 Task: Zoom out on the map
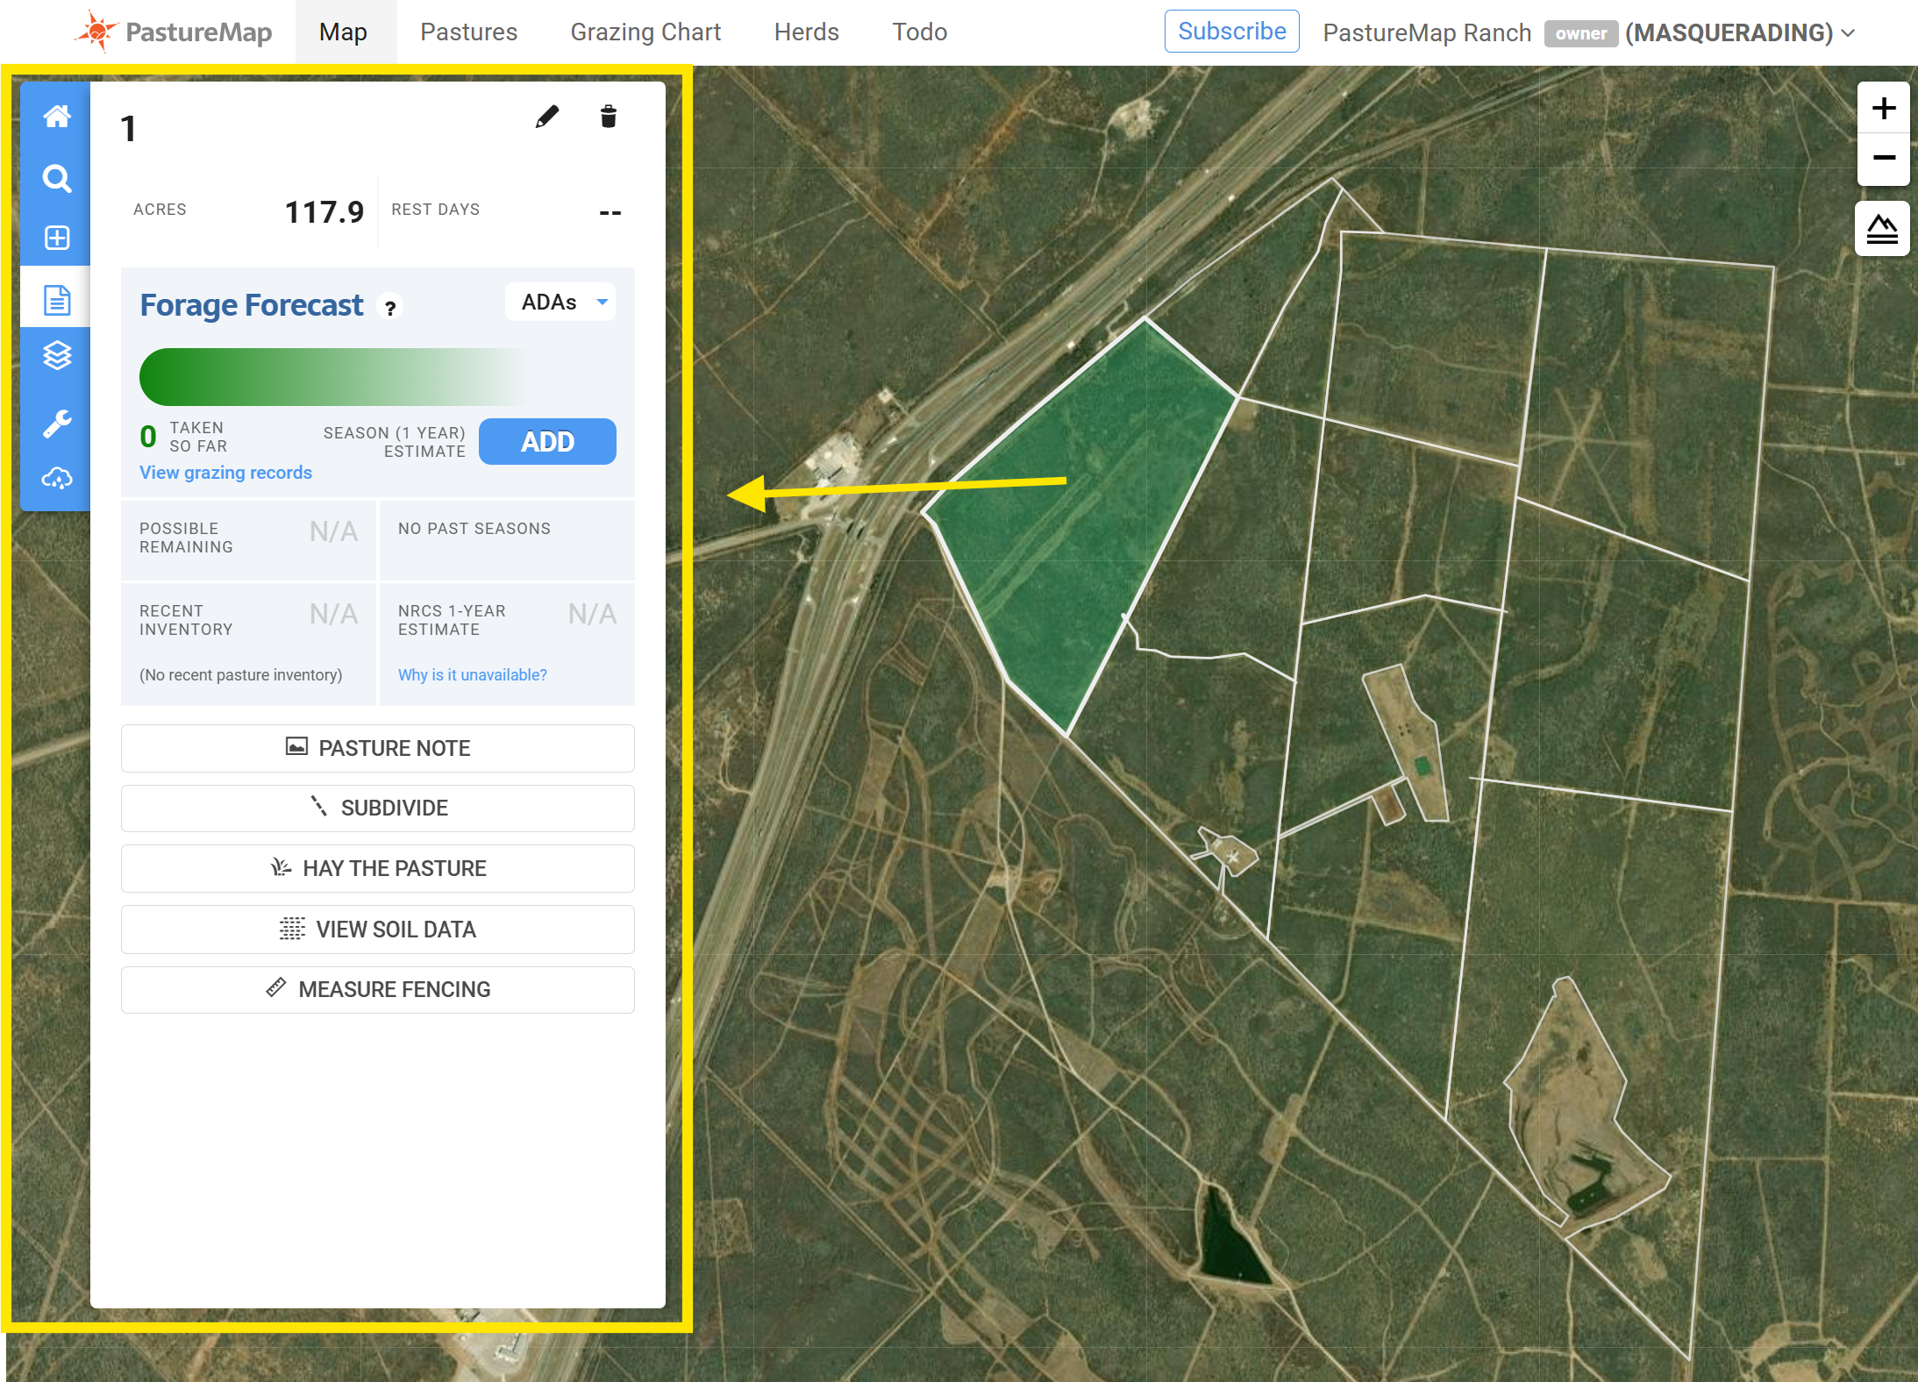pyautogui.click(x=1884, y=159)
